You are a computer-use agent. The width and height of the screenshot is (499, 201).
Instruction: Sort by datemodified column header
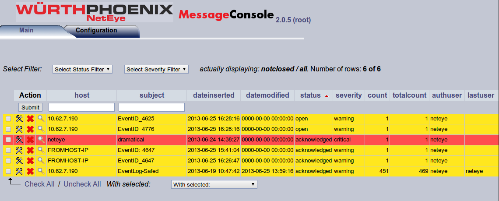[267, 95]
